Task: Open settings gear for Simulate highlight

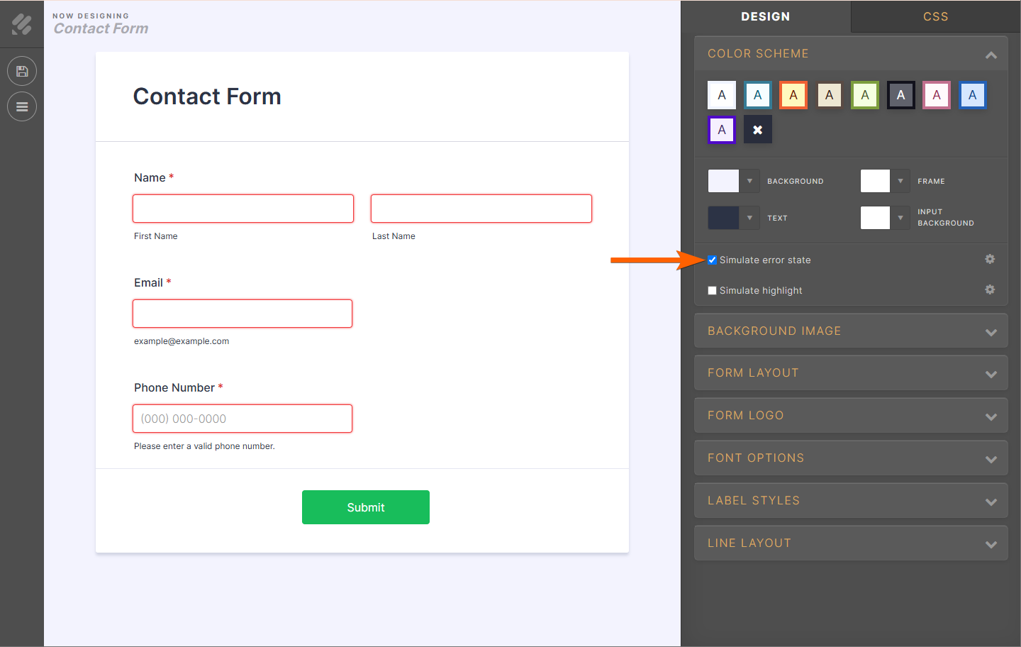Action: 990,289
